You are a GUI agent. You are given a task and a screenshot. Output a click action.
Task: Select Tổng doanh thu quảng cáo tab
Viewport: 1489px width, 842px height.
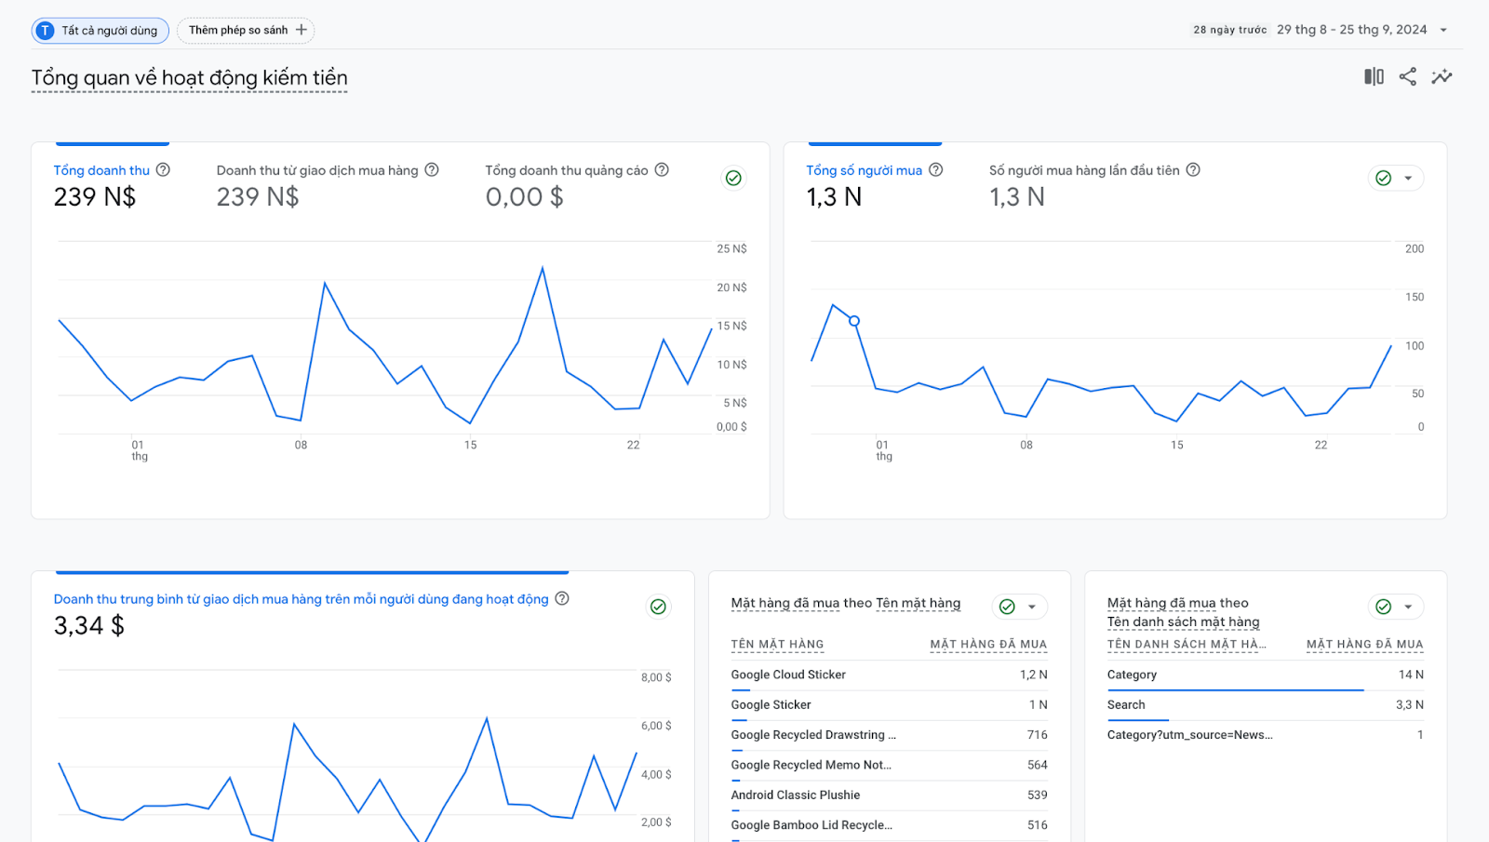pyautogui.click(x=577, y=184)
